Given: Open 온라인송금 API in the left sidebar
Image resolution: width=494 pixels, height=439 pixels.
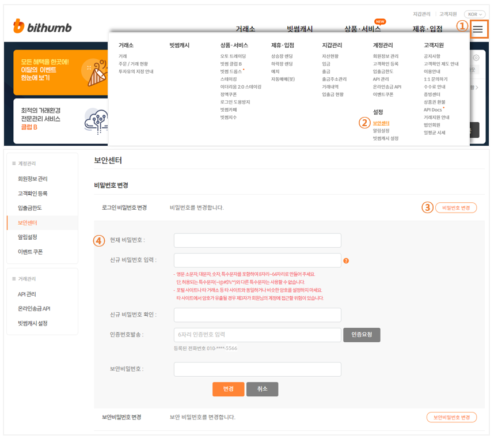Looking at the screenshot, I should 34,309.
